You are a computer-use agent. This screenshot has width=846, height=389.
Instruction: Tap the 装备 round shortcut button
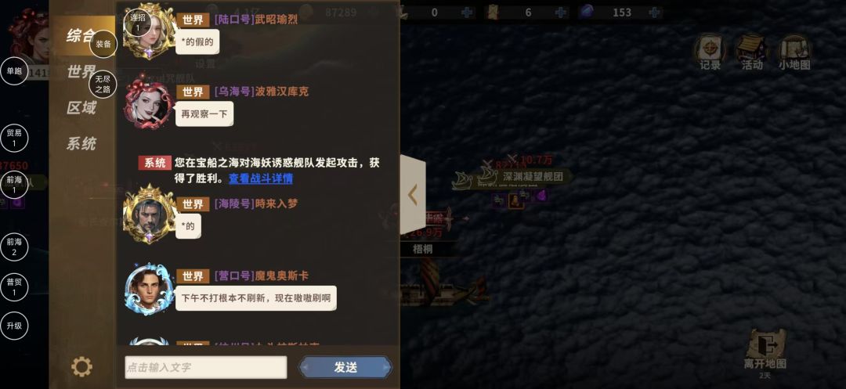(x=103, y=44)
